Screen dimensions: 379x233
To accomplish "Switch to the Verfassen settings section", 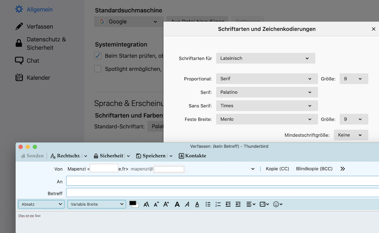I will [x=40, y=27].
